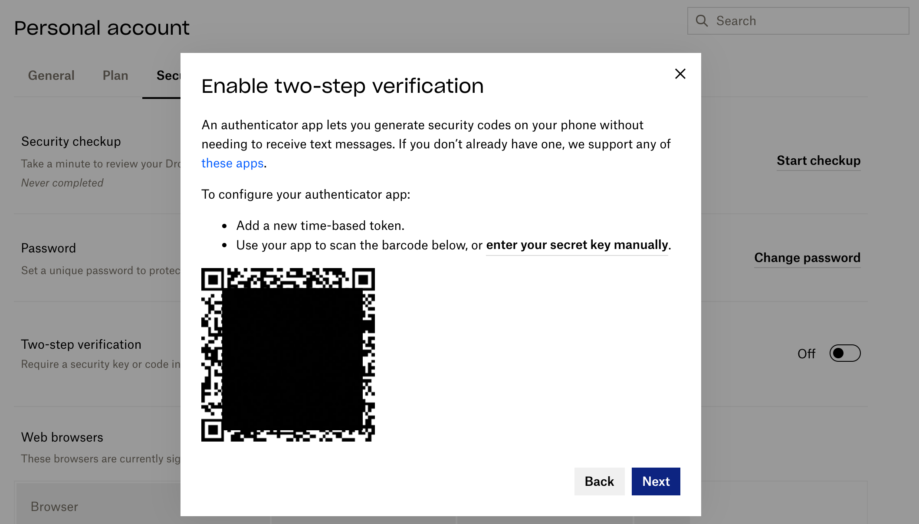Viewport: 919px width, 524px height.
Task: Click the Personal account heading
Action: pyautogui.click(x=102, y=28)
